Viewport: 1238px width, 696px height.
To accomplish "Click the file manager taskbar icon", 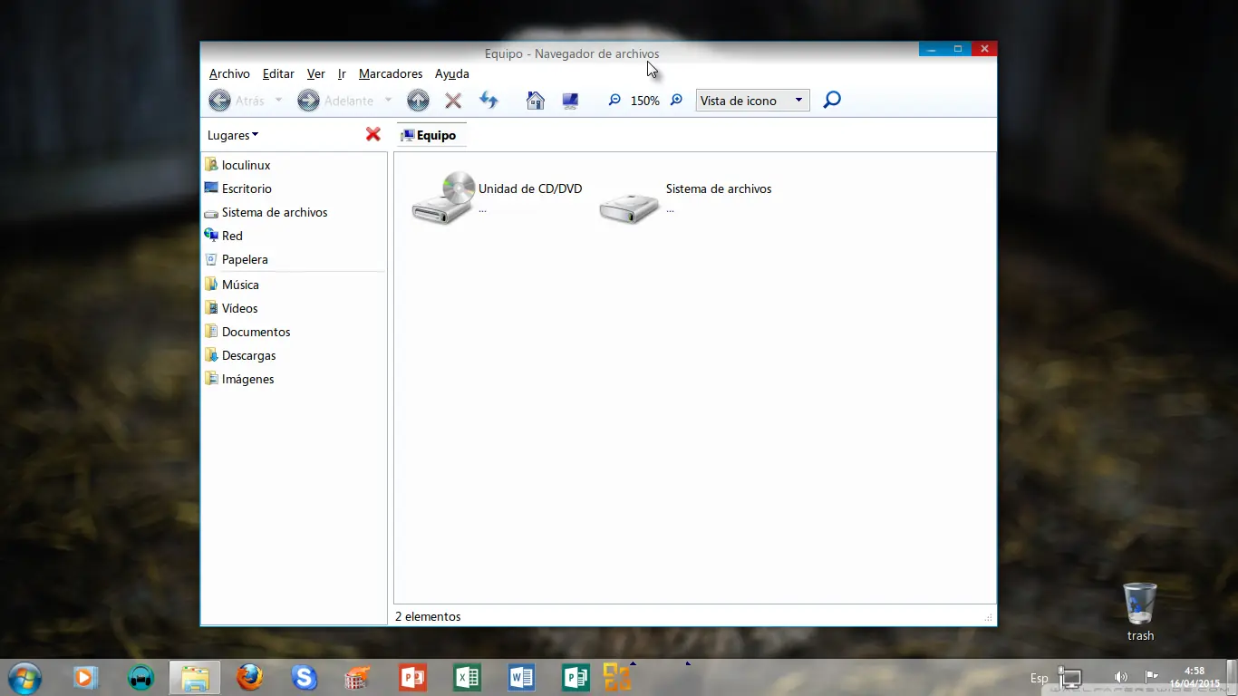I will tap(195, 678).
